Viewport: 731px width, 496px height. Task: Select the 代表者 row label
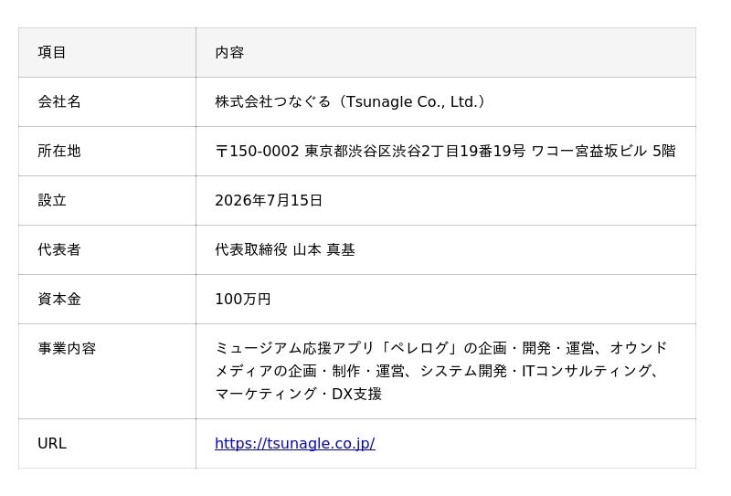[x=59, y=250]
